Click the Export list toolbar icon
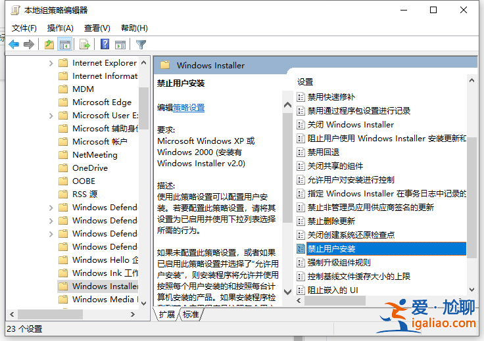 pos(85,45)
